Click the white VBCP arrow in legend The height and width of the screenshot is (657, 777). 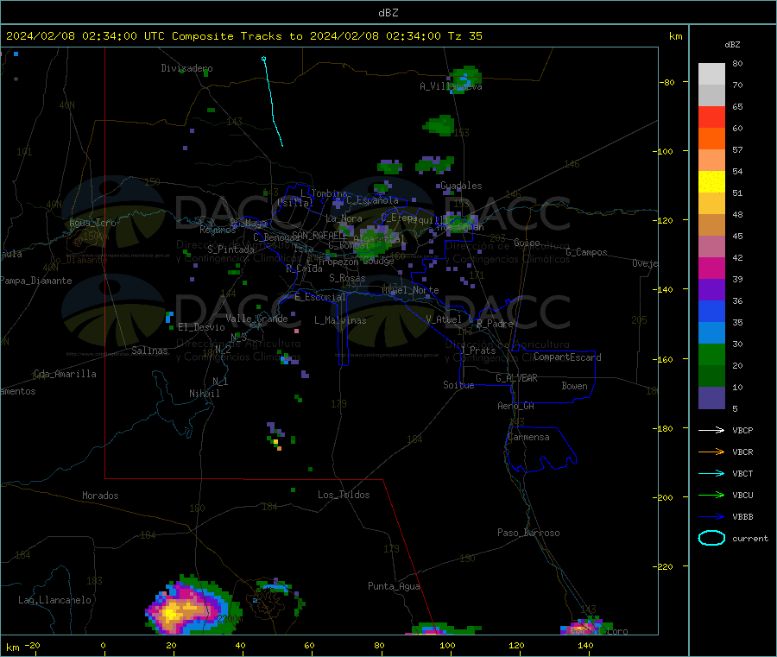711,430
